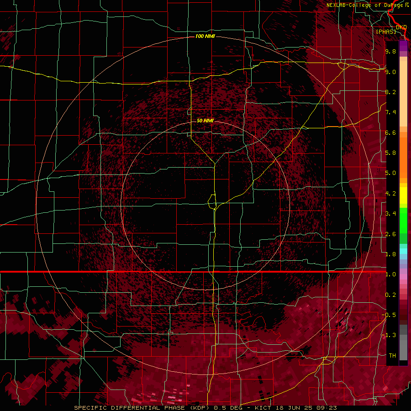The image size is (411, 411).
Task: Click 'SPECIFIC DIFFERENTIAL PHASE (KDP)' in the footer caption
Action: (x=142, y=408)
